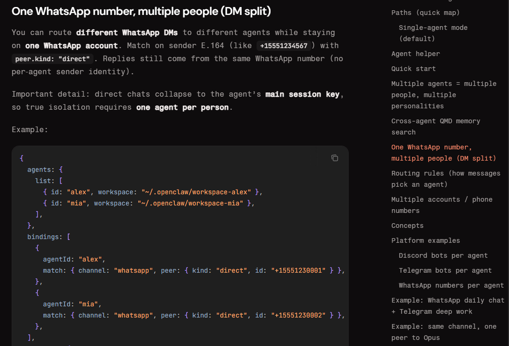Image resolution: width=509 pixels, height=346 pixels.
Task: Go to "Multiple accounts / phone numbers"
Action: 442,205
